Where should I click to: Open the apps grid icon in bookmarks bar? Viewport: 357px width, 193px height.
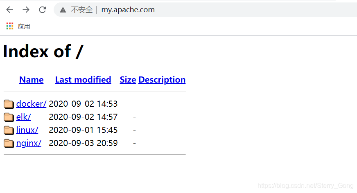click(9, 26)
